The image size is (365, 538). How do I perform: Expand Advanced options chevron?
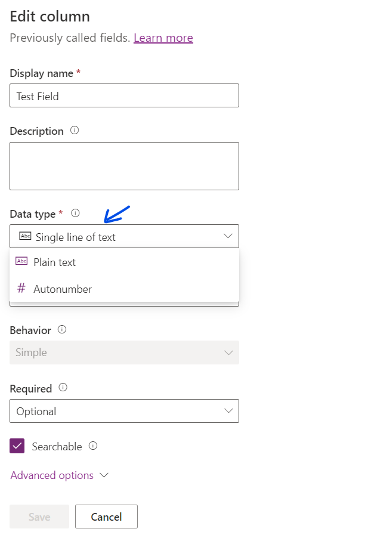104,475
